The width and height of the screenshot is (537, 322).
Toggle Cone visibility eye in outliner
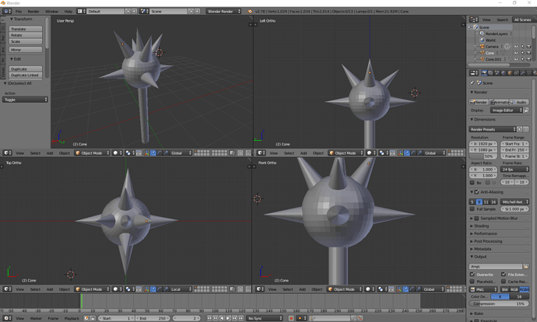pyautogui.click(x=516, y=53)
